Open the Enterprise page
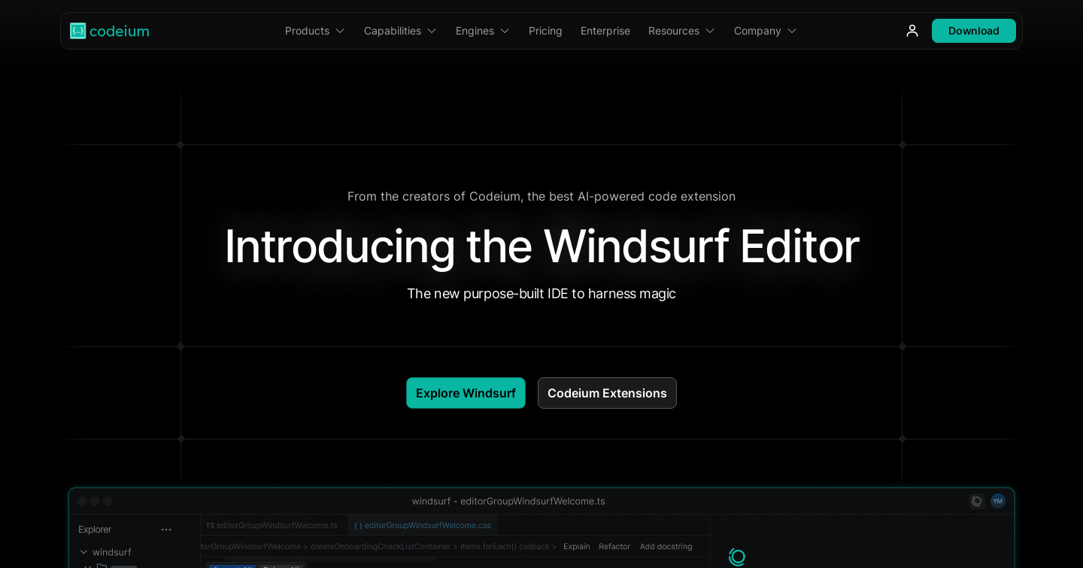Viewport: 1083px width, 568px height. (605, 31)
